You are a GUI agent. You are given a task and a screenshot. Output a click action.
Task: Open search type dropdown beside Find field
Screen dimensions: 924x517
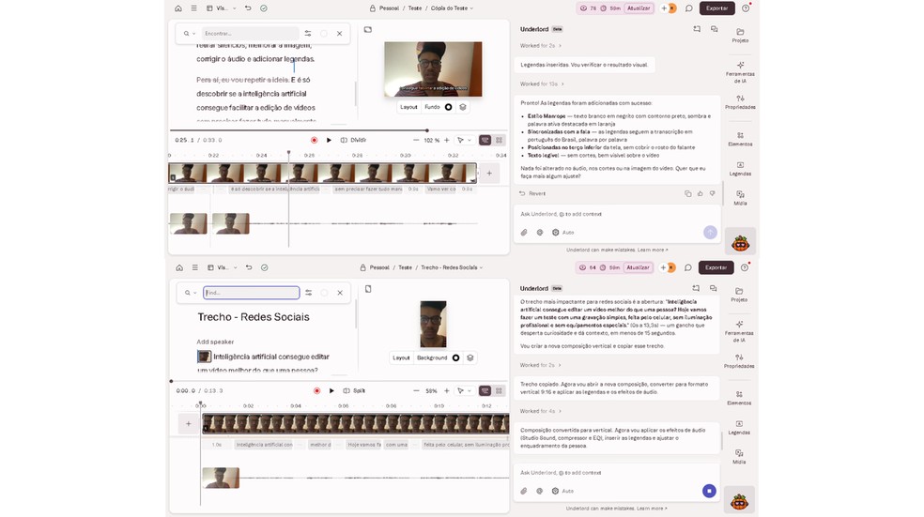click(191, 293)
